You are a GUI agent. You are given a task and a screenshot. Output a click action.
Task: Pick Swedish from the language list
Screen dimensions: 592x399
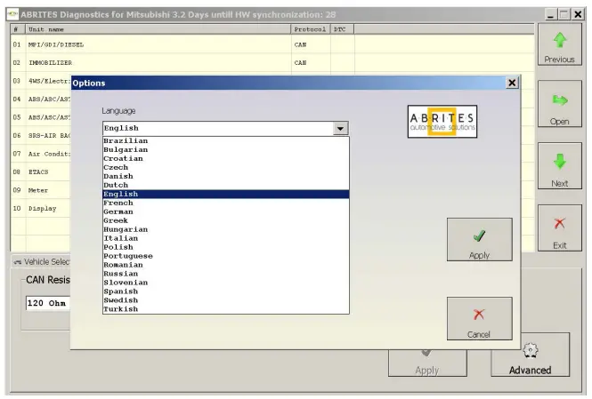click(x=226, y=300)
